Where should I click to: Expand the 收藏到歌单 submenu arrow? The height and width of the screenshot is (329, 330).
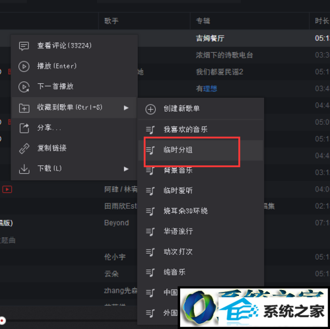pyautogui.click(x=126, y=108)
